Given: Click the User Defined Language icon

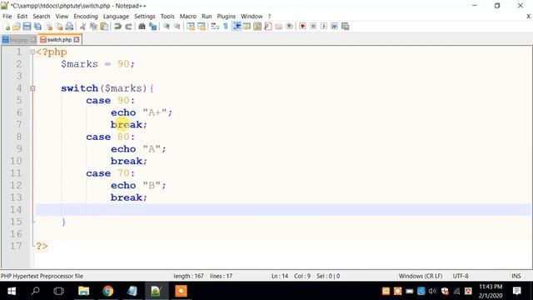Looking at the screenshot, I should tap(247, 27).
